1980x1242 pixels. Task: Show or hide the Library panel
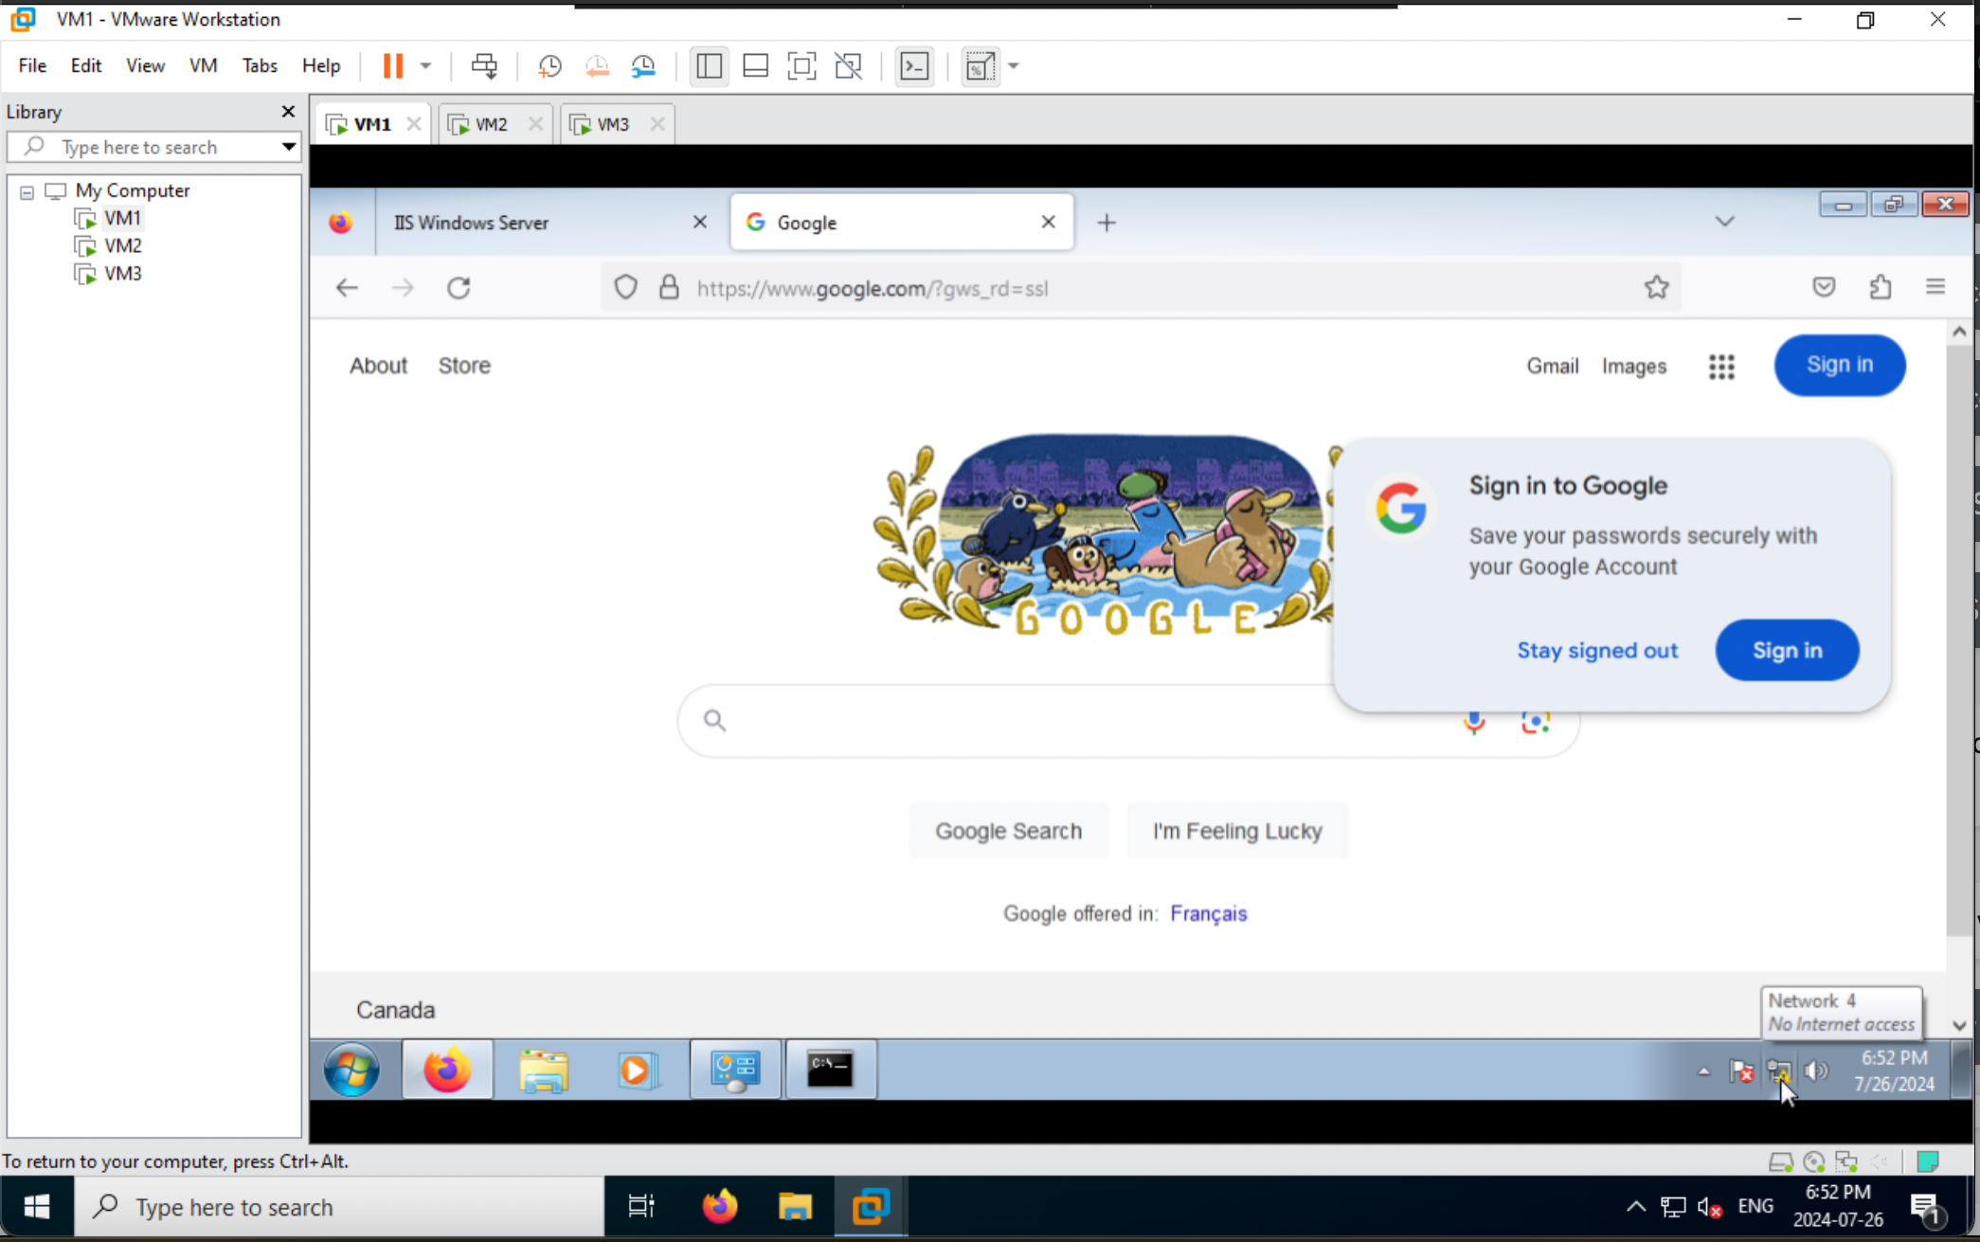tap(709, 65)
